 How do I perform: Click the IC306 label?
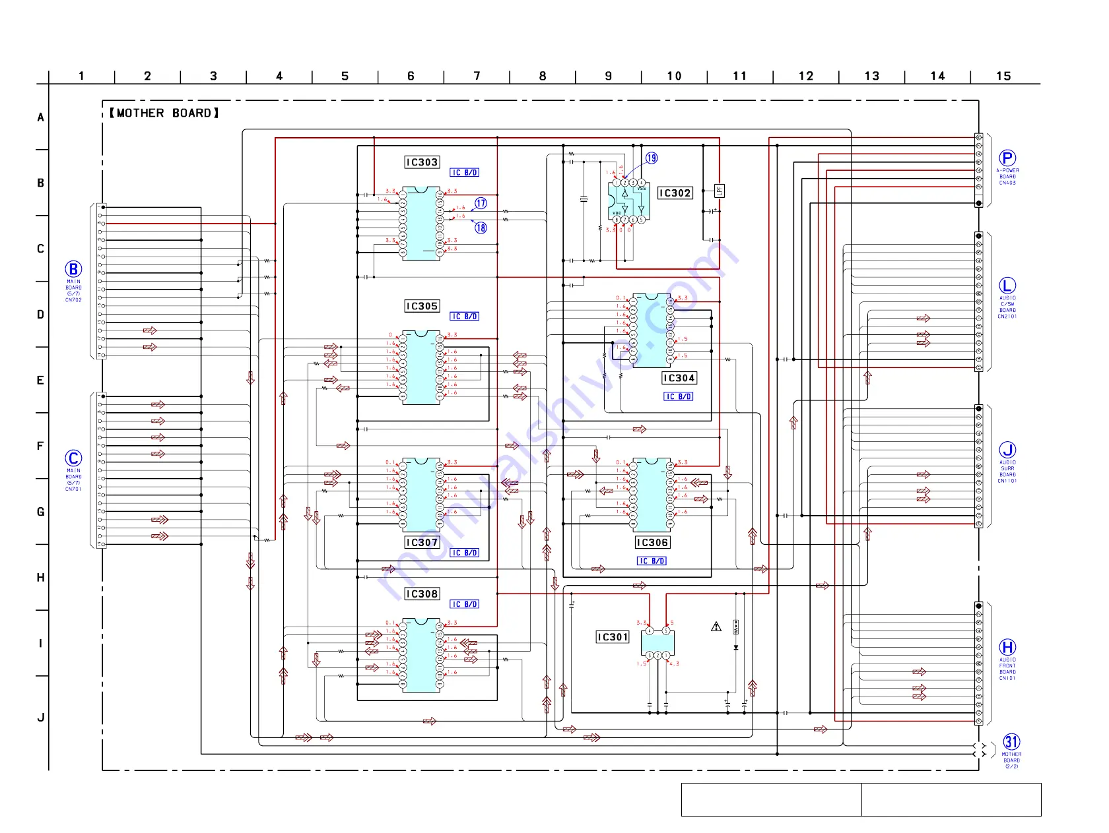(652, 542)
